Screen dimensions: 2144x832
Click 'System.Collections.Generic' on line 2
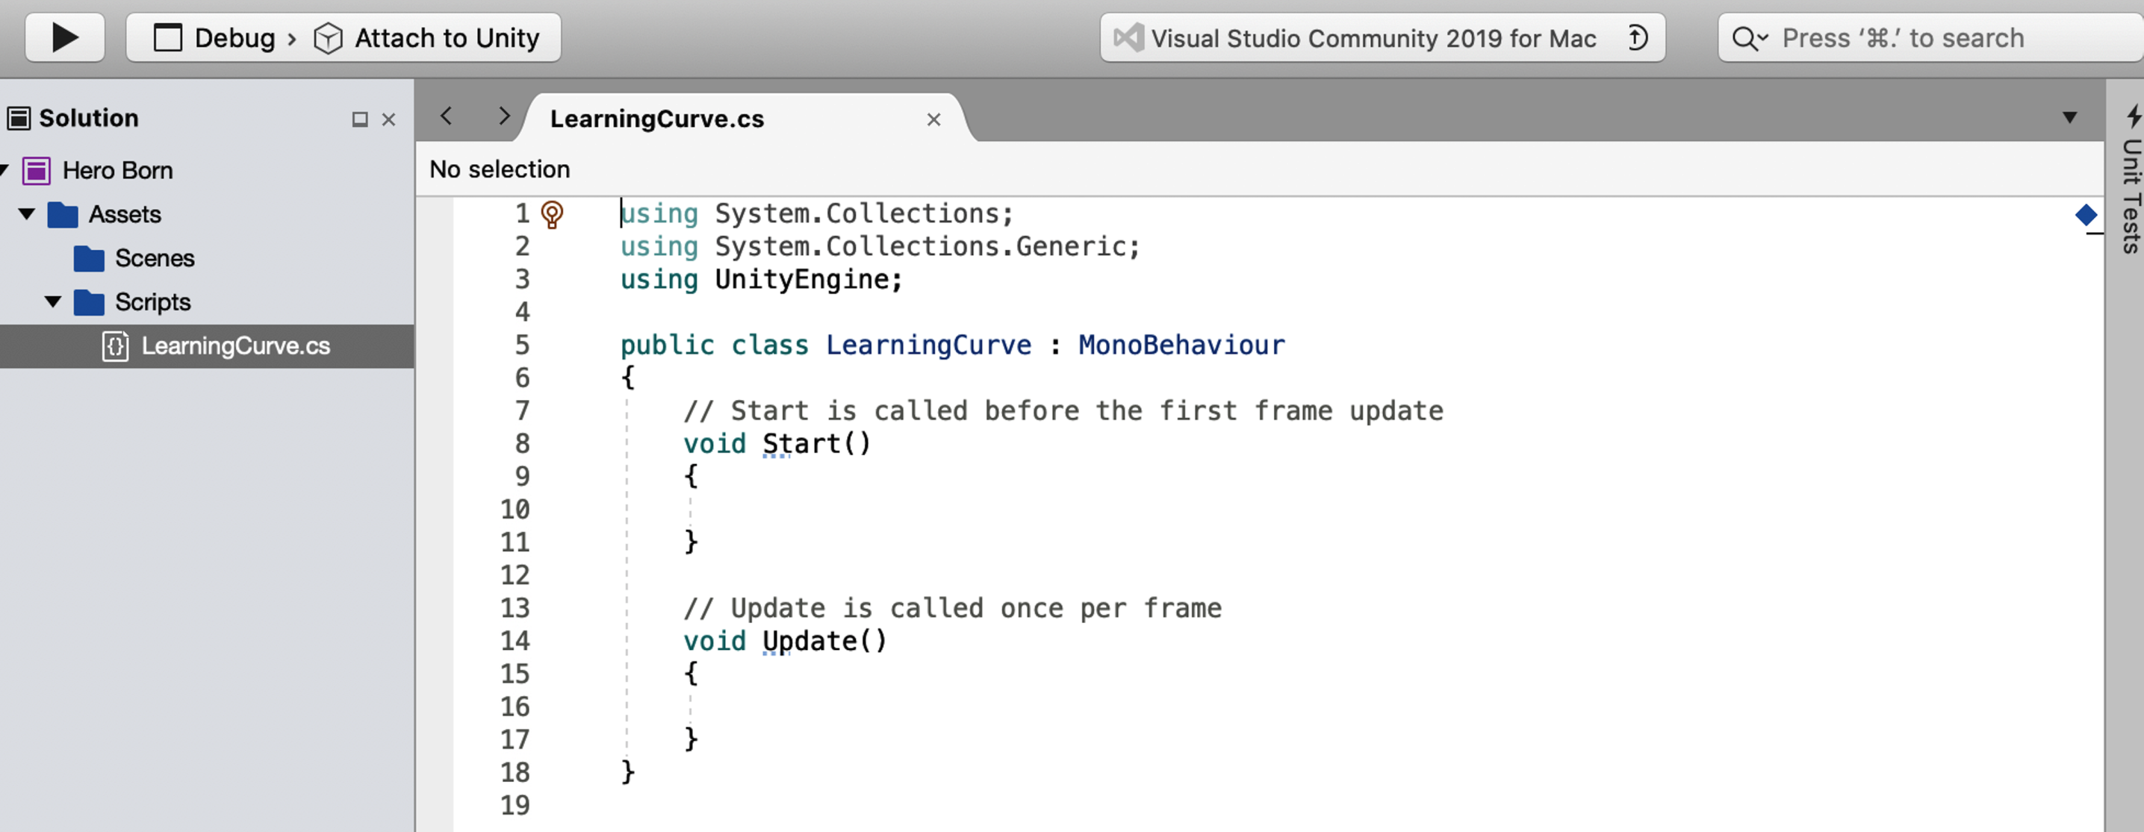click(x=920, y=247)
